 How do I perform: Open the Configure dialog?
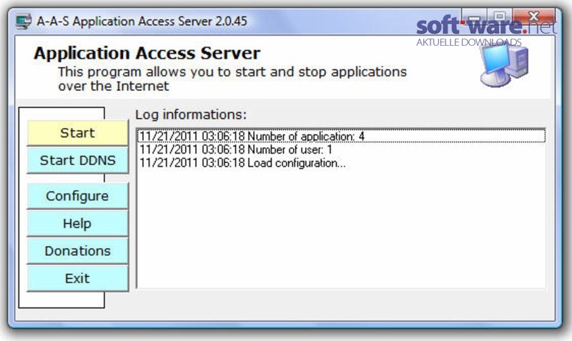click(77, 196)
